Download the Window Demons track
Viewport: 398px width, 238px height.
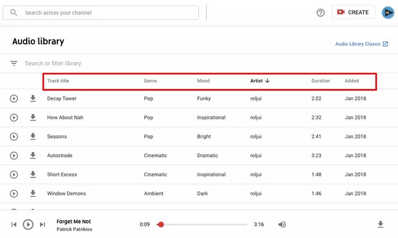coord(33,193)
